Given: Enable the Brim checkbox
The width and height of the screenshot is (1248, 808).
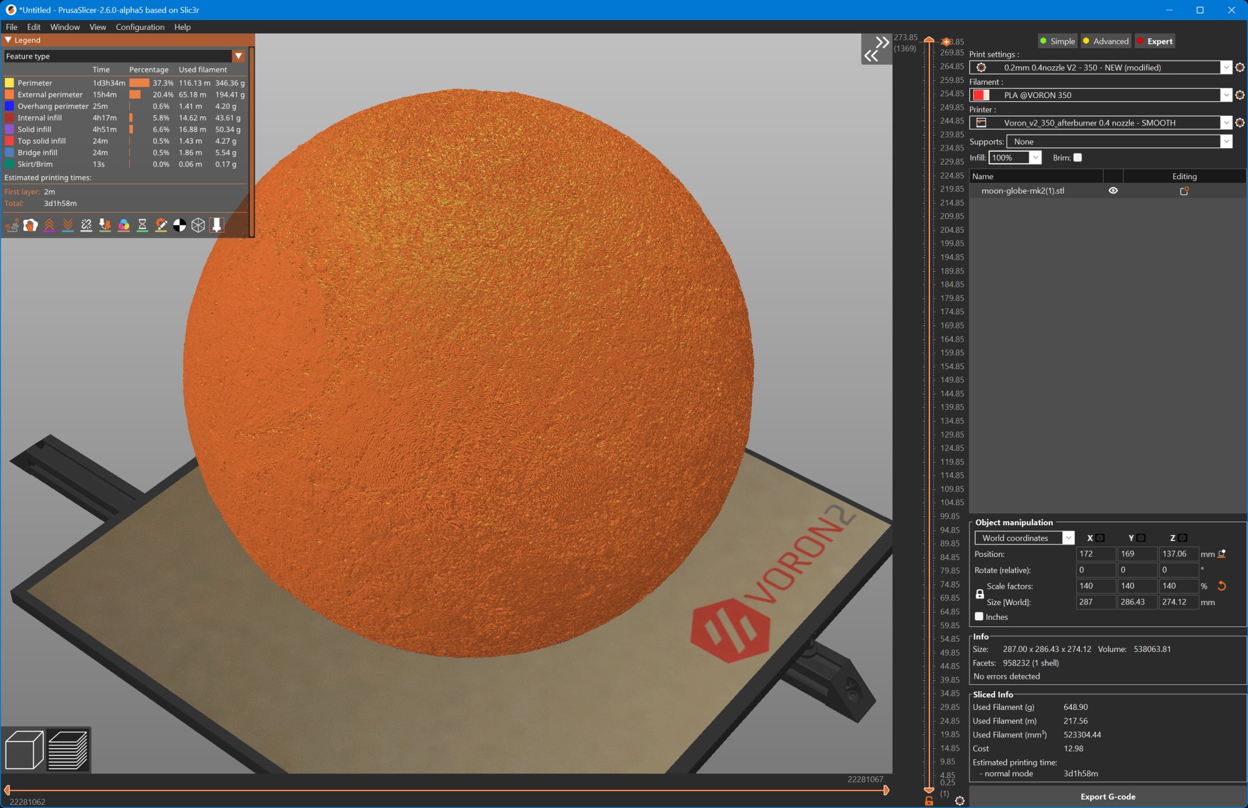Looking at the screenshot, I should coord(1077,158).
